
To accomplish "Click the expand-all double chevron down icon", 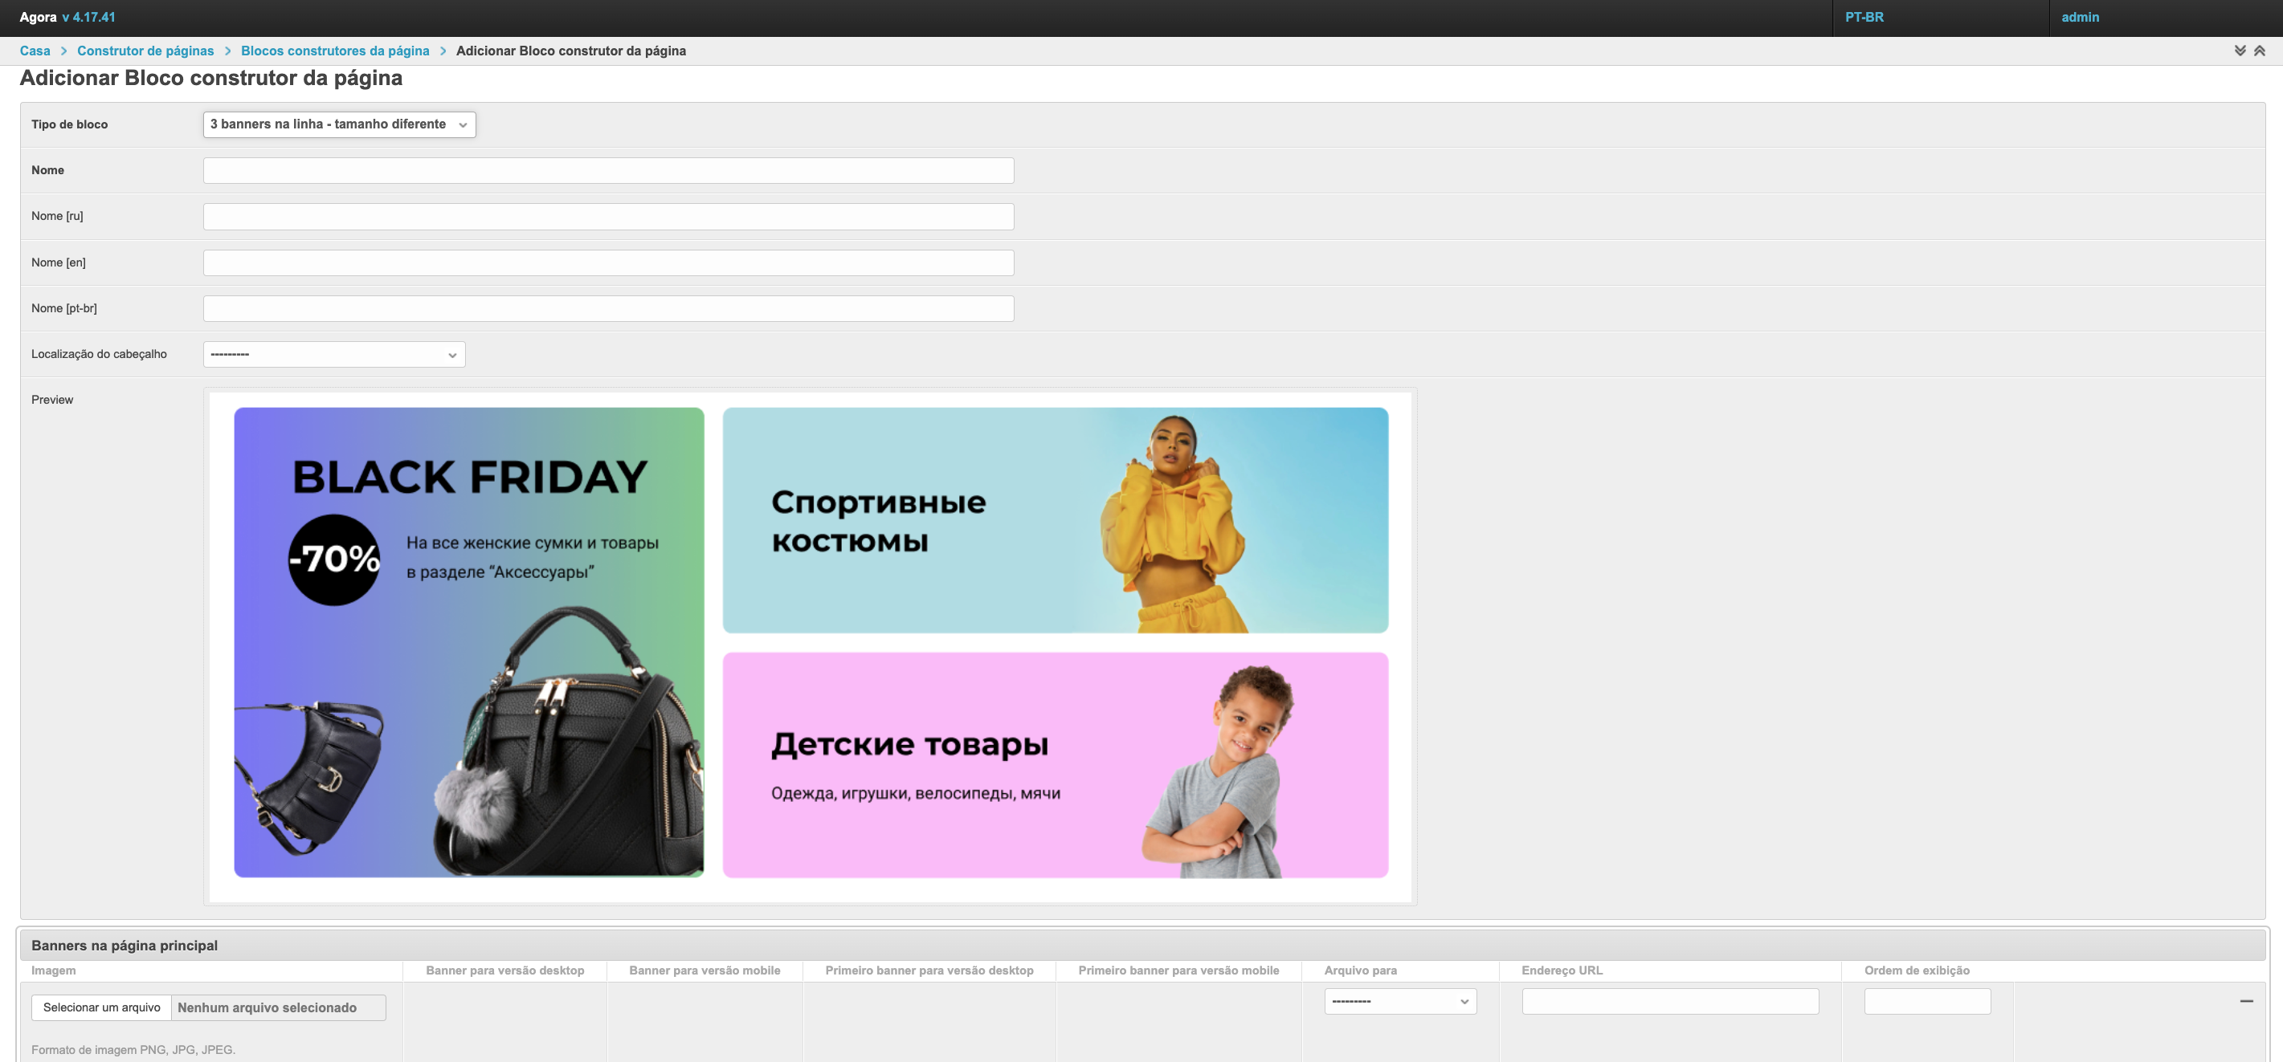I will (x=2240, y=51).
